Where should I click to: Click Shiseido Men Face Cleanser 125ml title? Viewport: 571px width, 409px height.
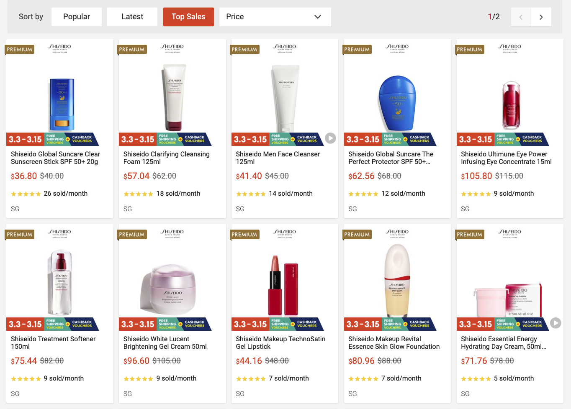click(x=278, y=158)
